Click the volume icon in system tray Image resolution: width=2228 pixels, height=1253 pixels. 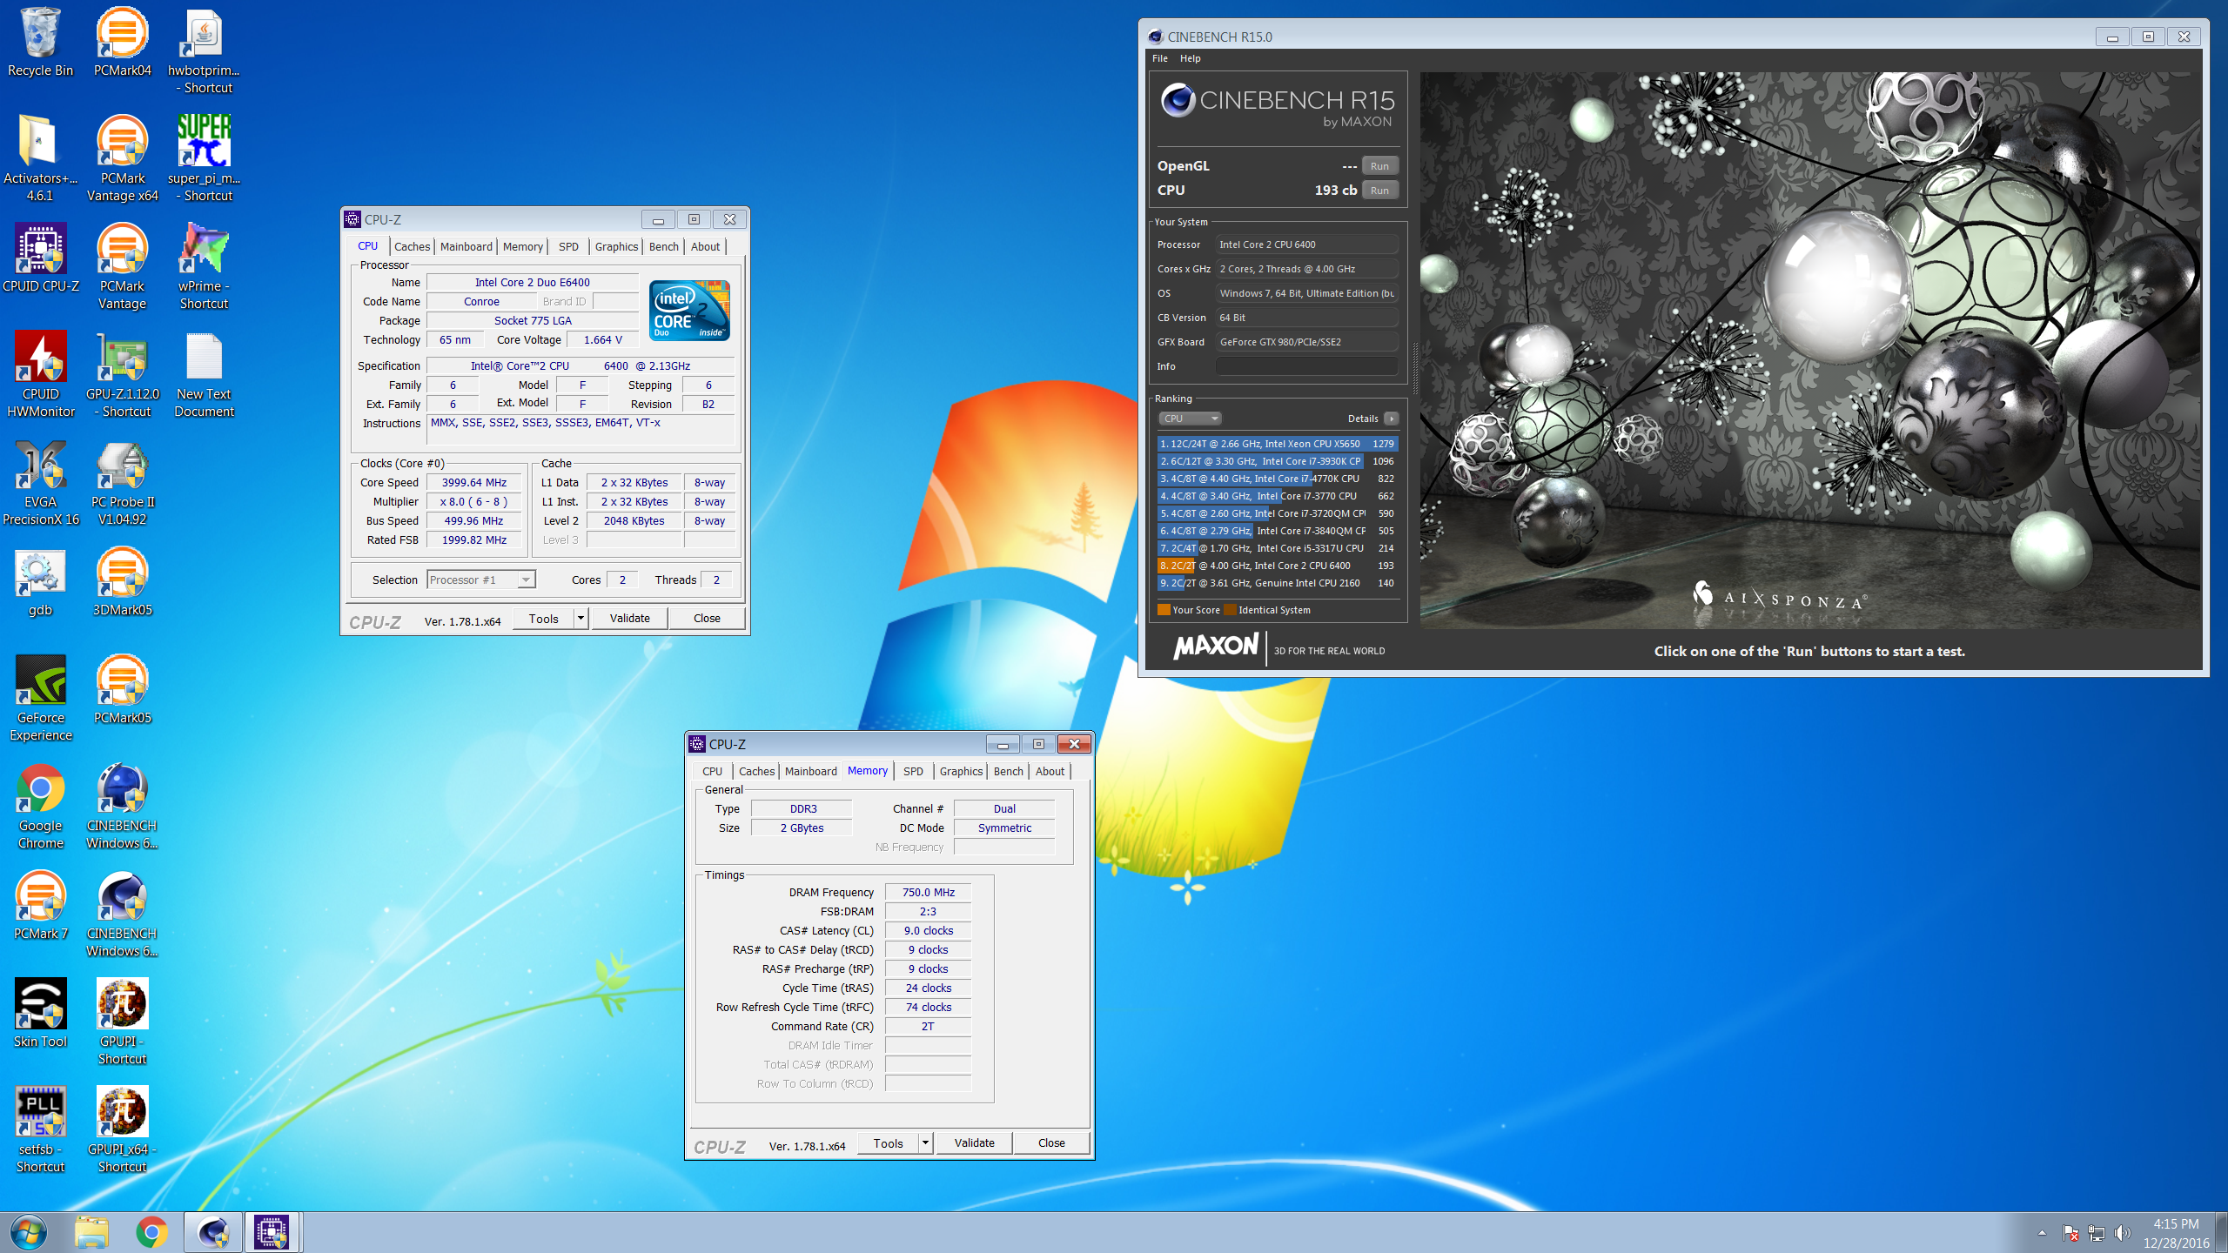coord(2122,1233)
